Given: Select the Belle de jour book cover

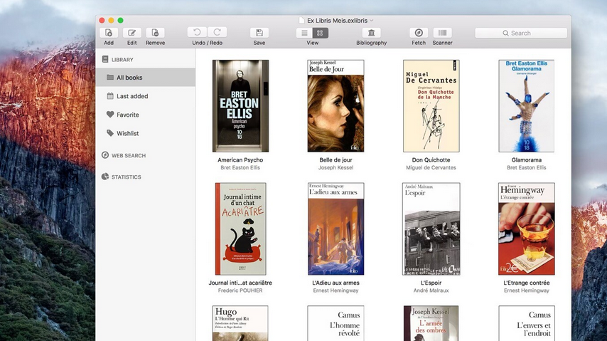Looking at the screenshot, I should (335, 106).
